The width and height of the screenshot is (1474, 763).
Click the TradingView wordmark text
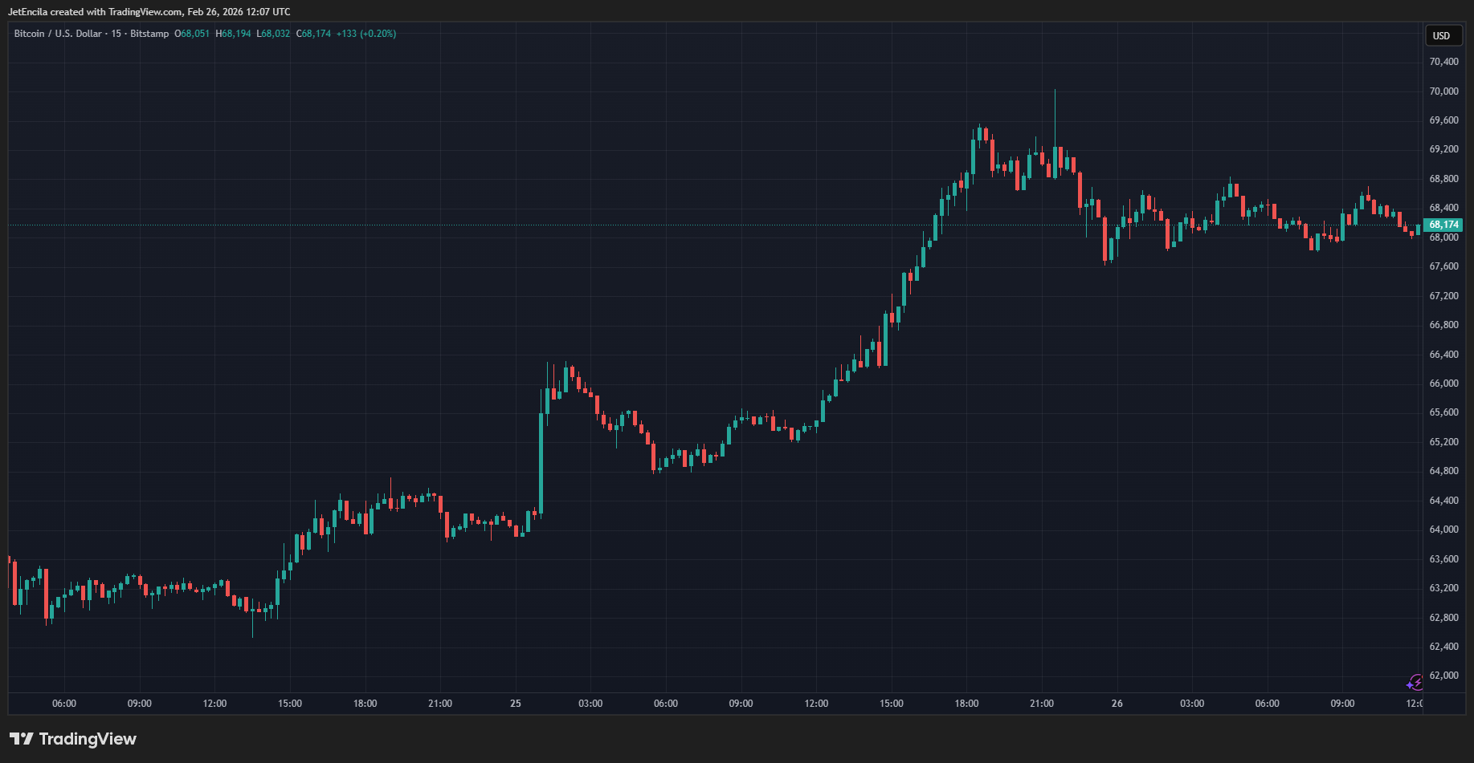pos(88,739)
